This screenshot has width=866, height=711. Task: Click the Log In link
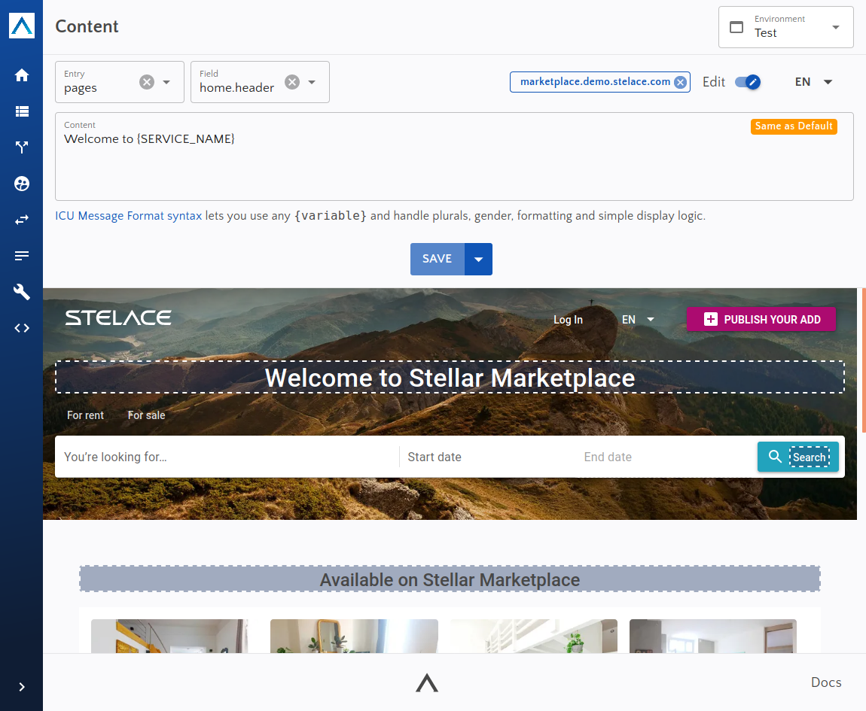point(568,320)
